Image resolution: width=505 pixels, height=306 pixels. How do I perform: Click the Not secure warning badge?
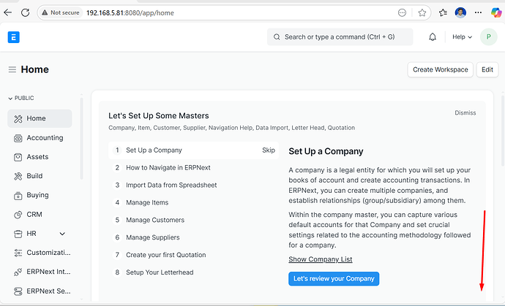61,12
